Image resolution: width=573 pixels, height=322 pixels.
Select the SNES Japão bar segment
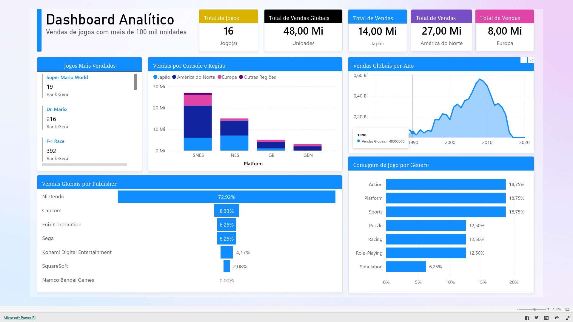pyautogui.click(x=198, y=144)
